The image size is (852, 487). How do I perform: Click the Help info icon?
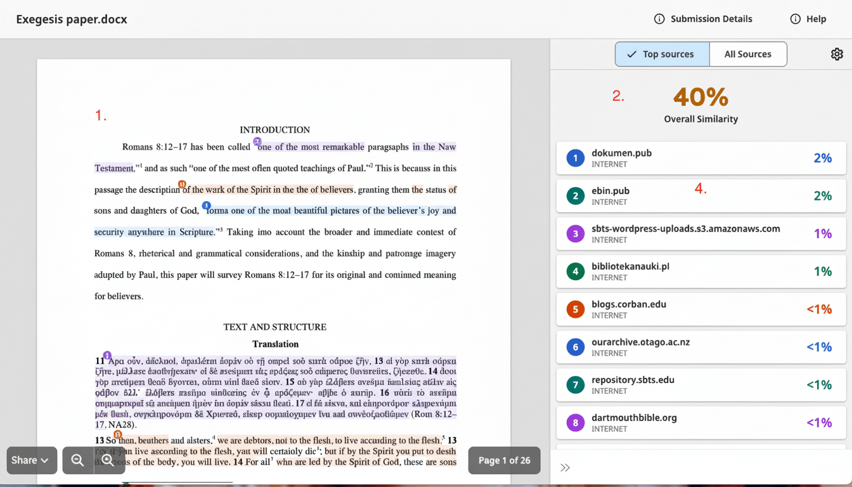point(794,19)
